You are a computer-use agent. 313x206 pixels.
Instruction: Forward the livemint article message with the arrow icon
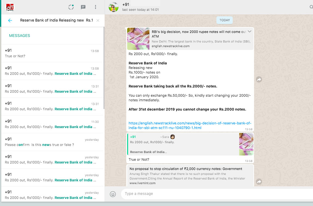click(259, 182)
